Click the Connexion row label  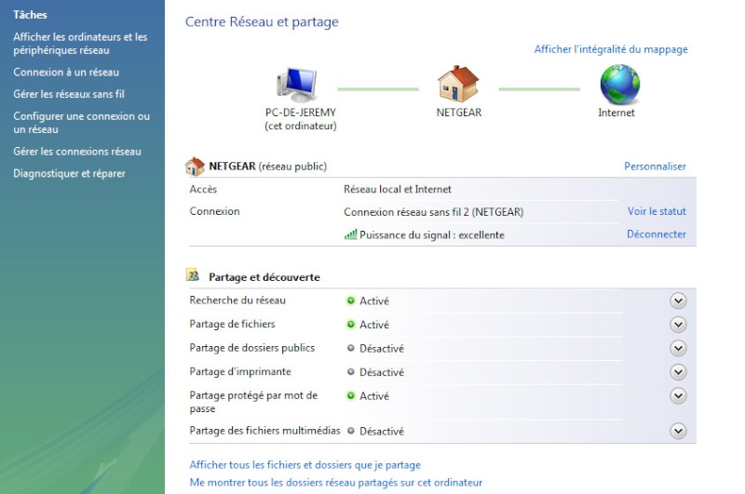[x=215, y=211]
